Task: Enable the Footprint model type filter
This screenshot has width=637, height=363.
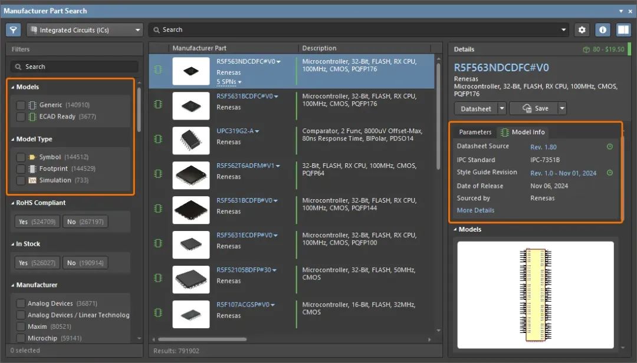Action: pyautogui.click(x=21, y=169)
